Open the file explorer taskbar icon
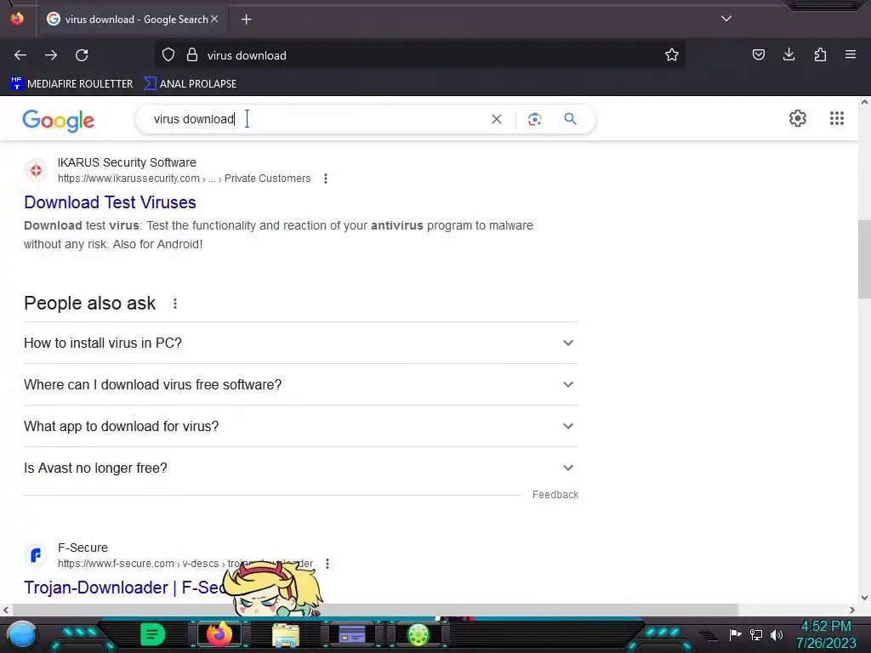 [x=286, y=635]
